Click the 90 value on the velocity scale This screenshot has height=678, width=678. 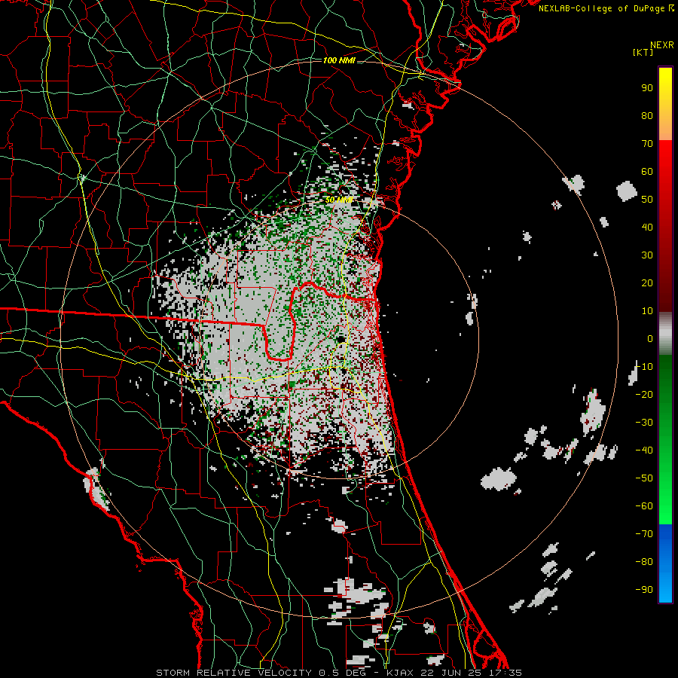(x=647, y=88)
